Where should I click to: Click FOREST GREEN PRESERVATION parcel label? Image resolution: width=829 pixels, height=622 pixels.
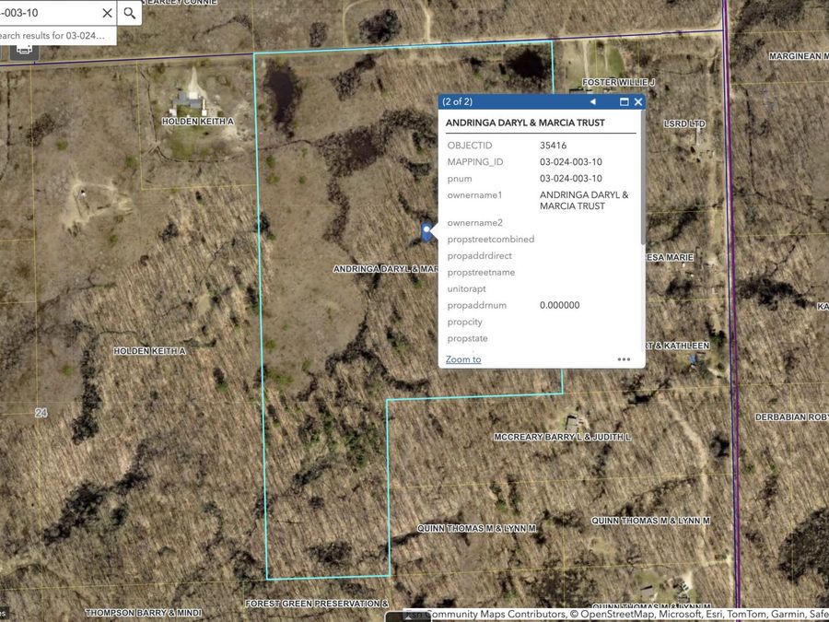coord(316,604)
